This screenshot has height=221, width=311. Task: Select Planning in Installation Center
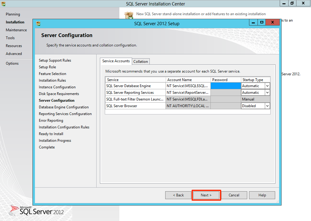click(x=13, y=14)
